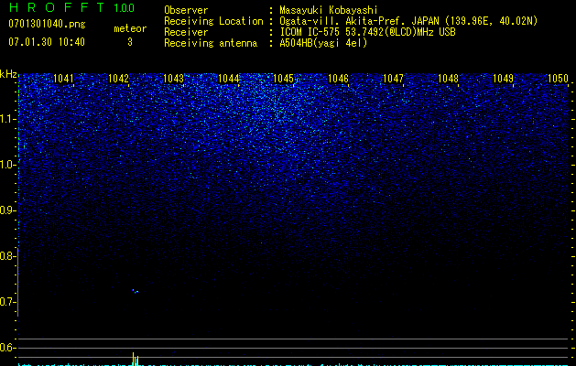The height and width of the screenshot is (366, 576).
Task: Click the 1042 time axis label
Action: click(118, 79)
